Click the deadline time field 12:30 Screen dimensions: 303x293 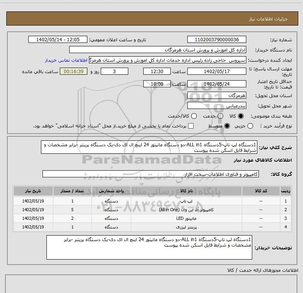pos(157,71)
